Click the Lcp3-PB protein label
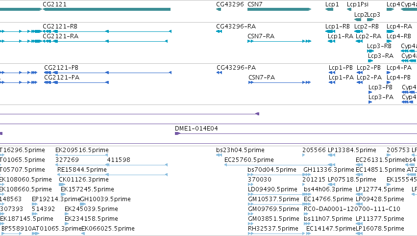The width and height of the screenshot is (417, 236). [x=380, y=87]
